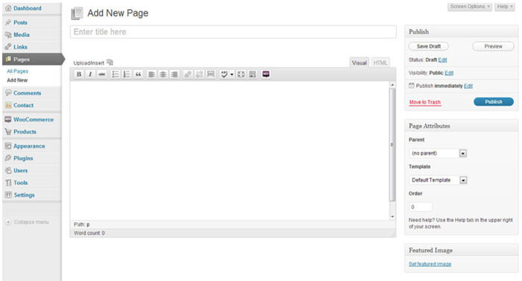
Task: Click the Save Draft button
Action: point(429,46)
